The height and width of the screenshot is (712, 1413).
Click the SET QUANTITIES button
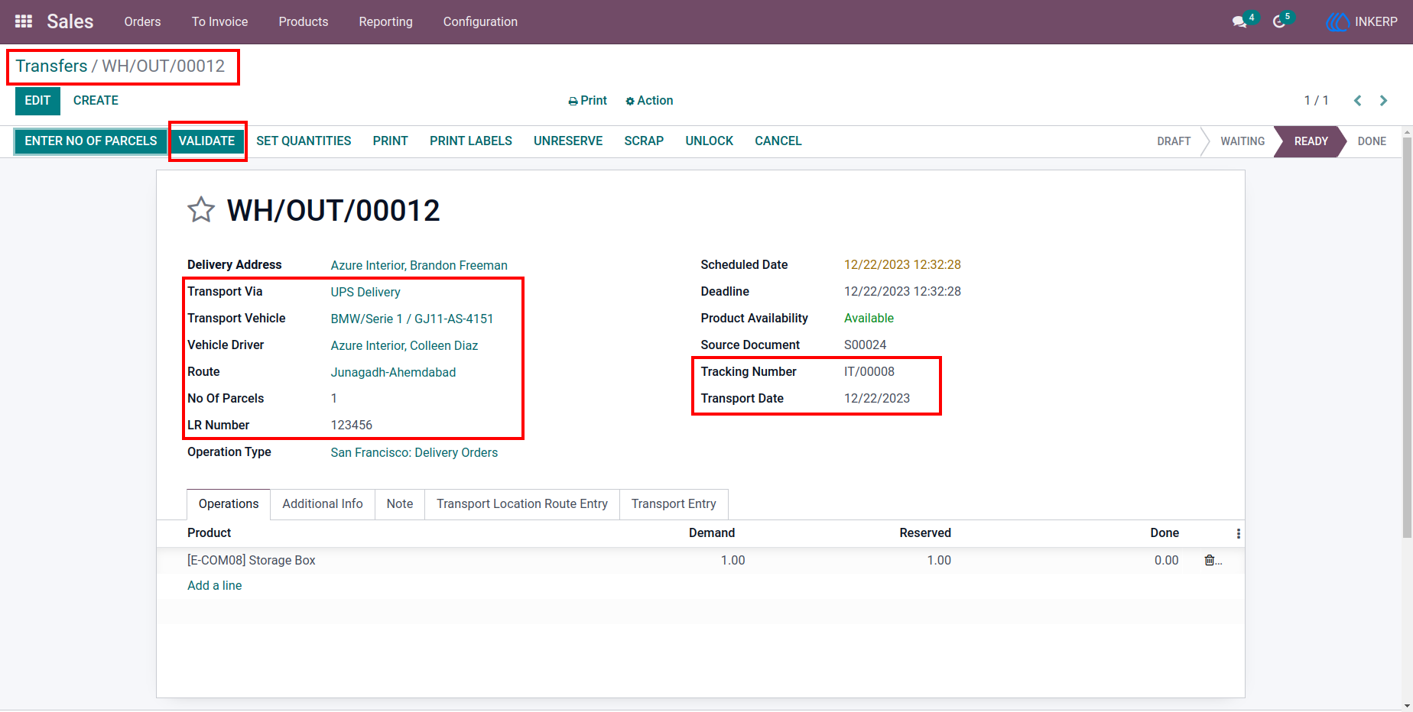304,141
